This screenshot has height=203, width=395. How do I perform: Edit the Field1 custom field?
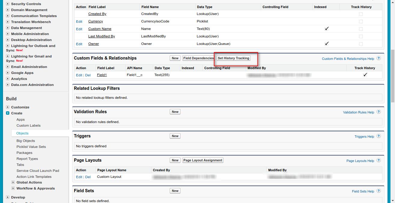(79, 75)
